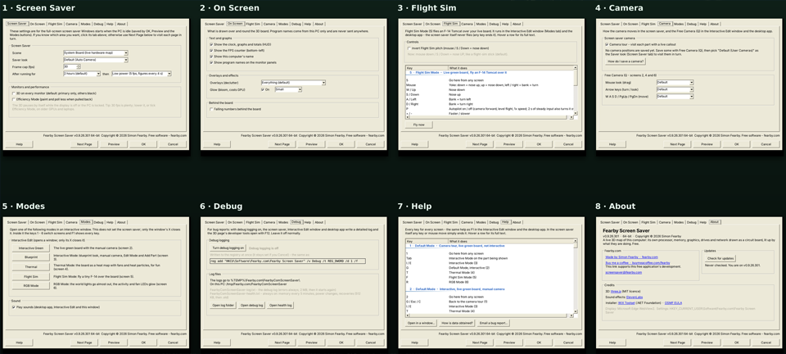Select the Help tab in panel 6 Debug
Viewport: 786px width, 354px height.
coord(308,221)
